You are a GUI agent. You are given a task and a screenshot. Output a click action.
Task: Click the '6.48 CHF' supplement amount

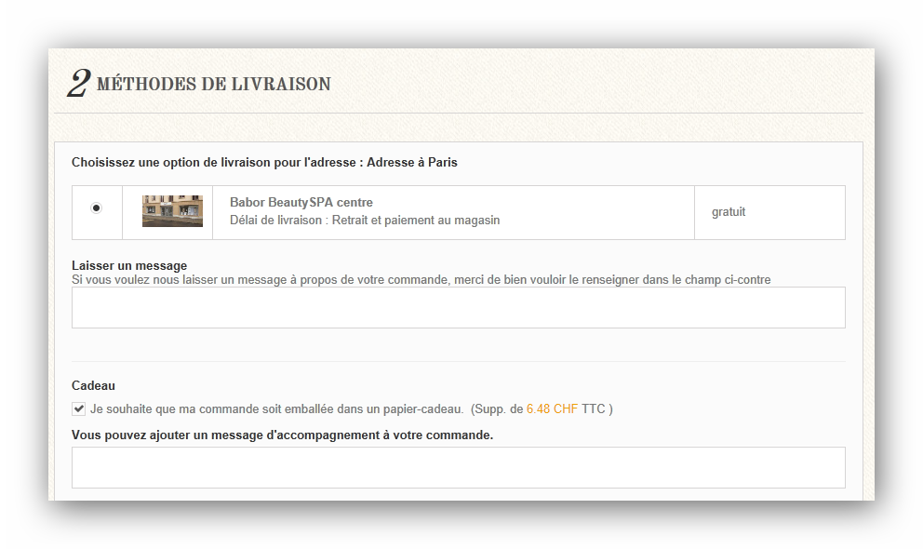(x=552, y=408)
